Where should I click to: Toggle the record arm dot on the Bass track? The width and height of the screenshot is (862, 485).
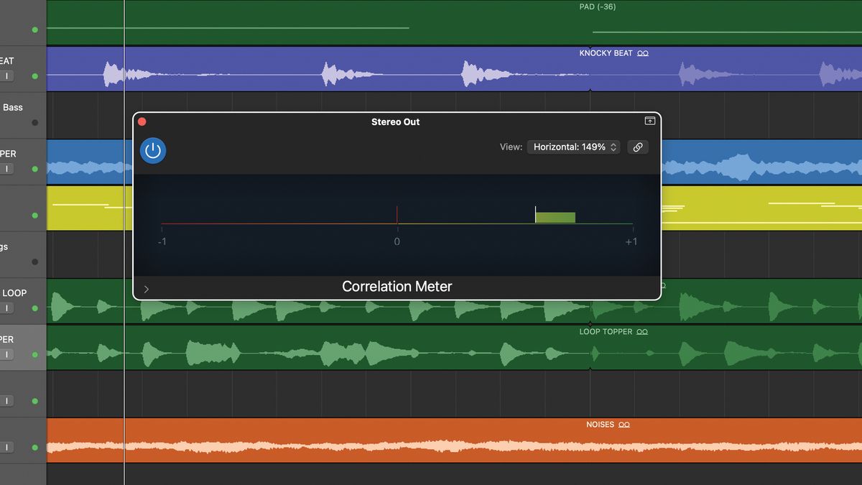[34, 122]
